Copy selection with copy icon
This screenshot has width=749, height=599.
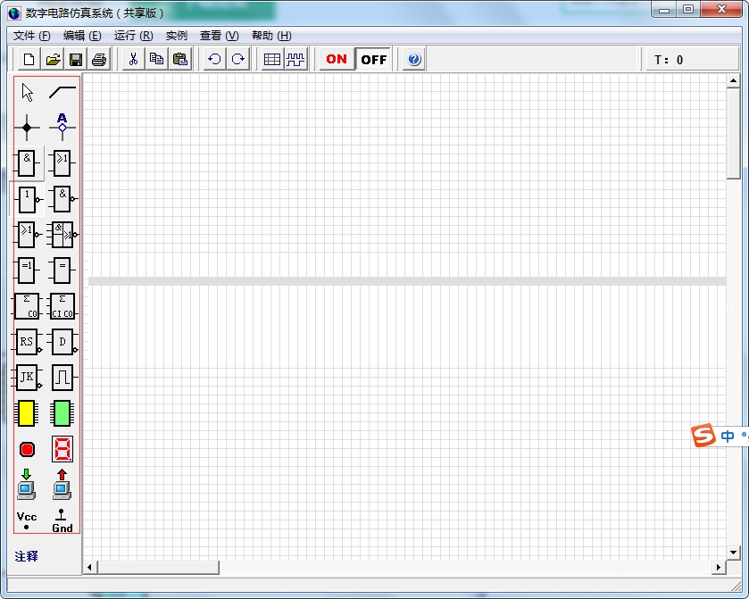[157, 59]
